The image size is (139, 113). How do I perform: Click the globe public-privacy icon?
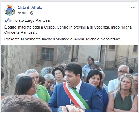pos(32,13)
